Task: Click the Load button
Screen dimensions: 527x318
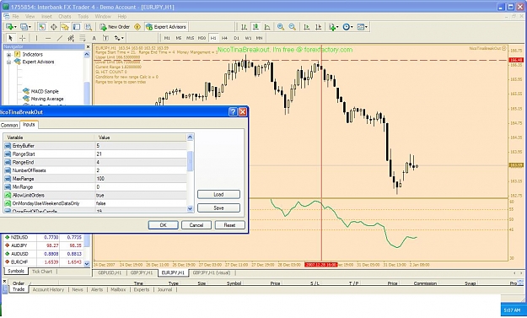Action: [218, 195]
